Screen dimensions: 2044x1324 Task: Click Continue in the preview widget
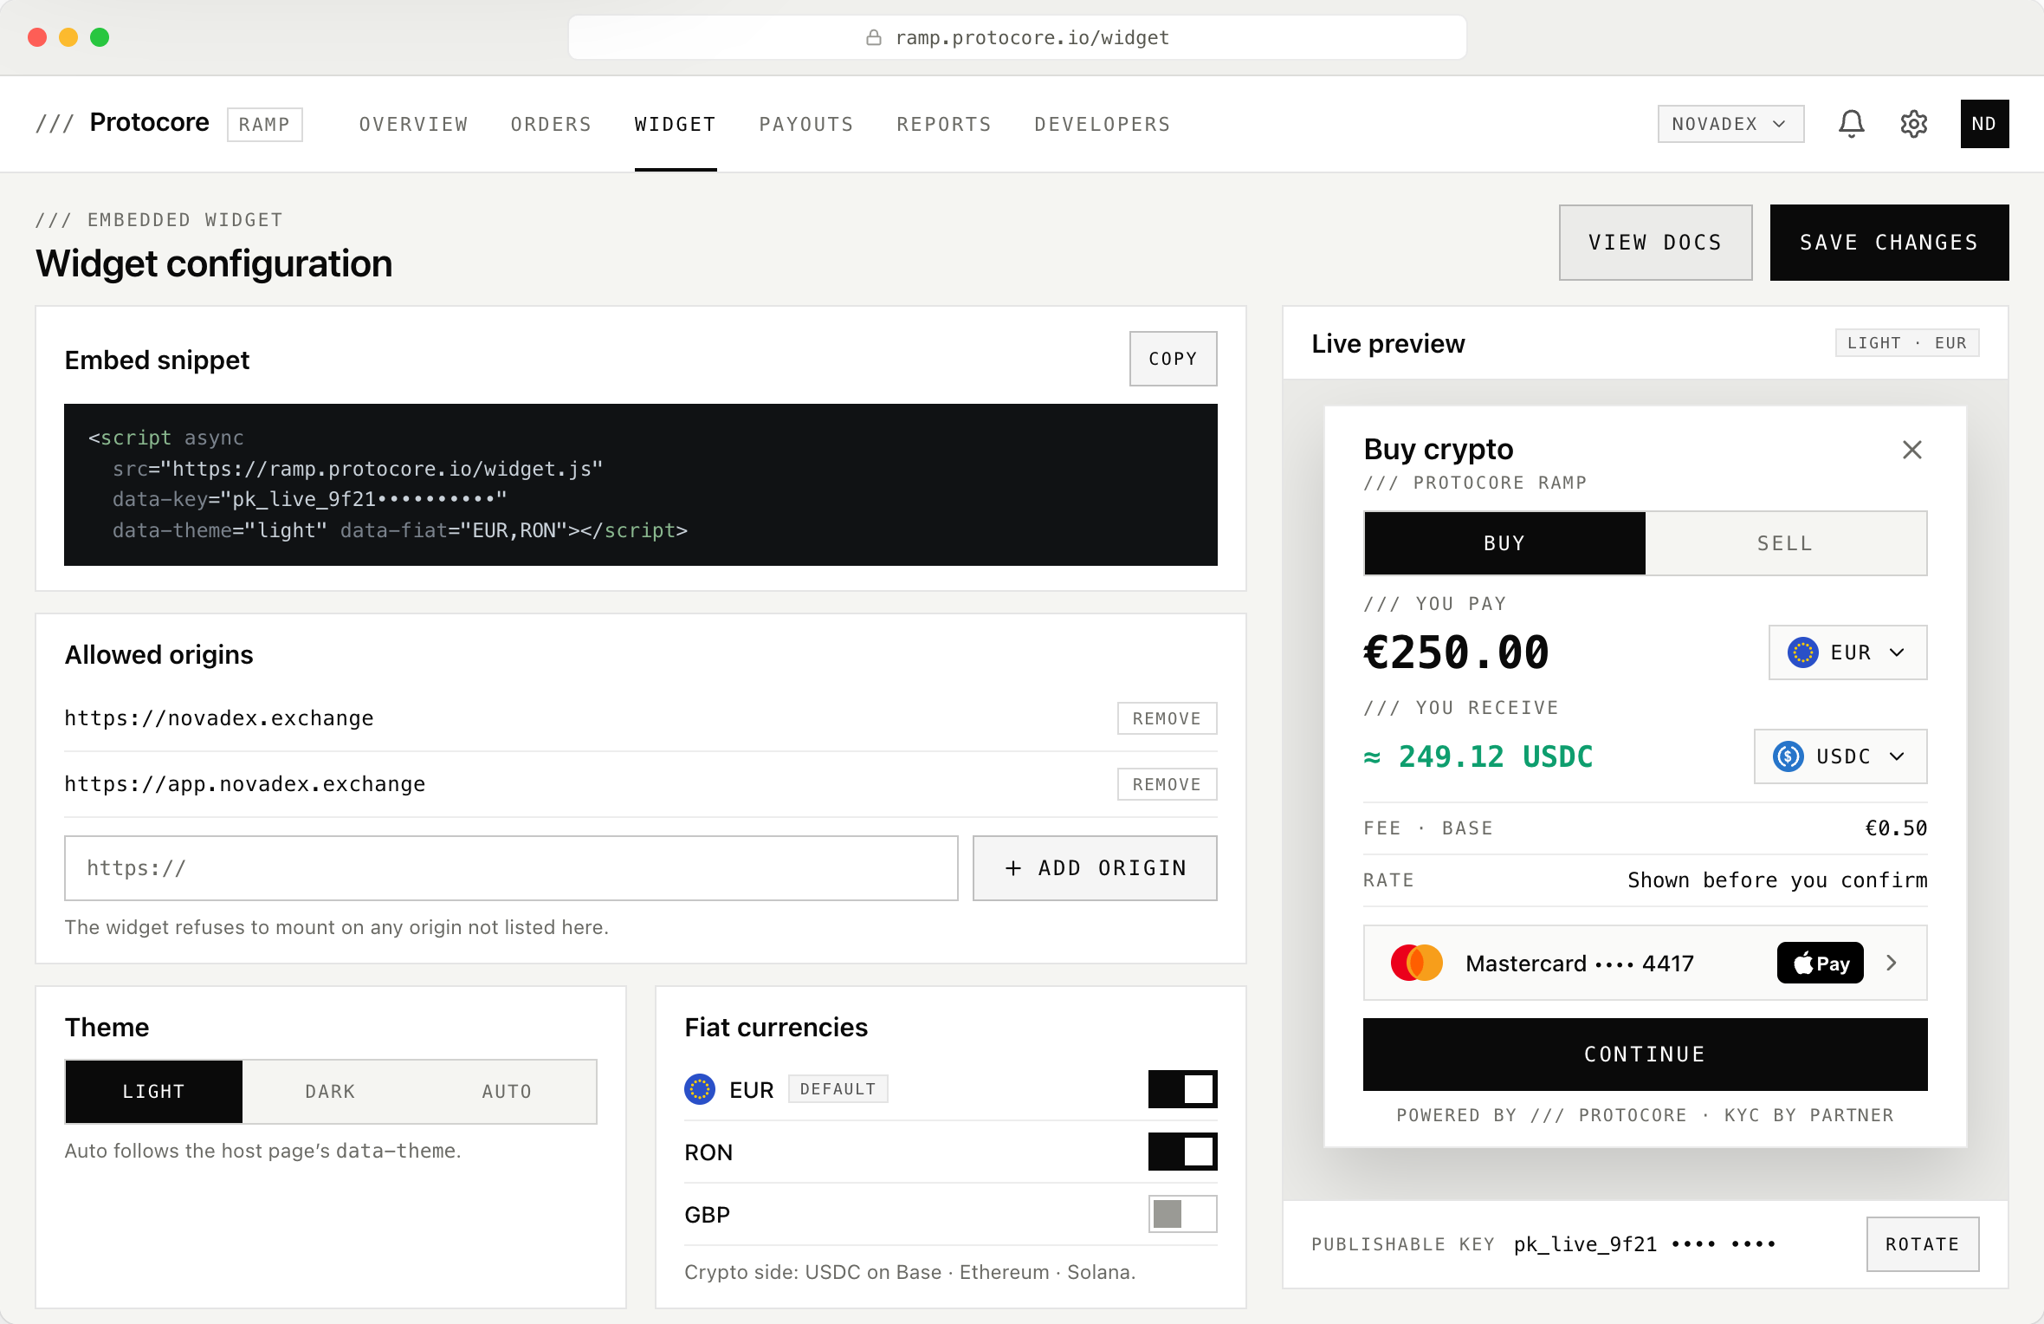(1645, 1055)
